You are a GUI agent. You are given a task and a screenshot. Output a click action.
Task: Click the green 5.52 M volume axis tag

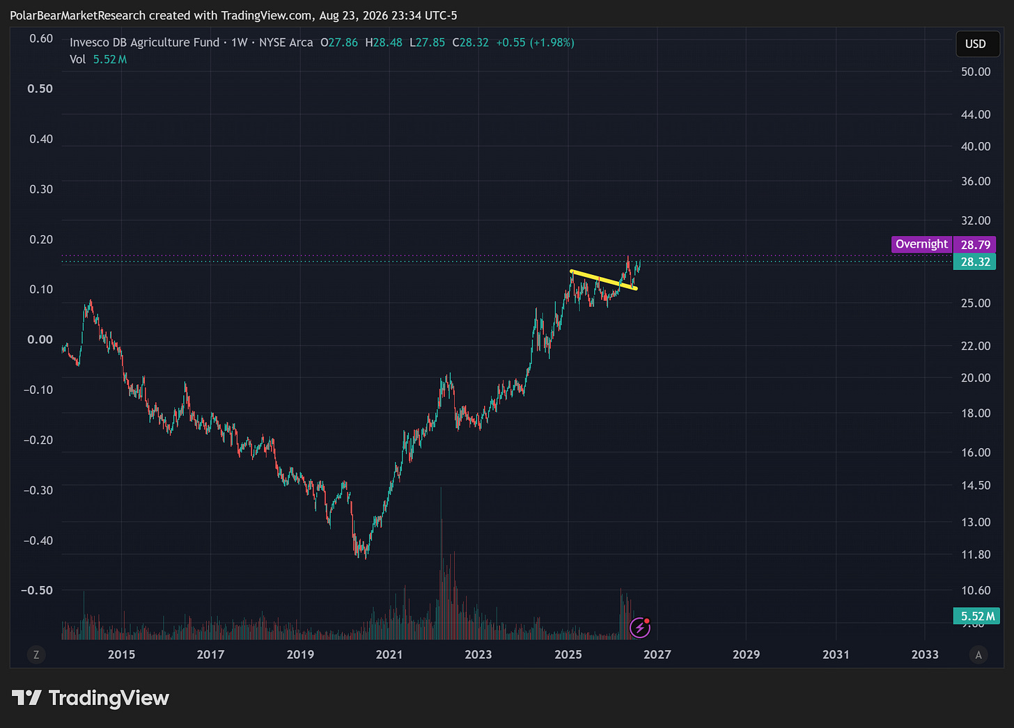977,616
